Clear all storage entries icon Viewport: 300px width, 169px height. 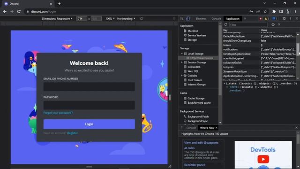coord(273,24)
